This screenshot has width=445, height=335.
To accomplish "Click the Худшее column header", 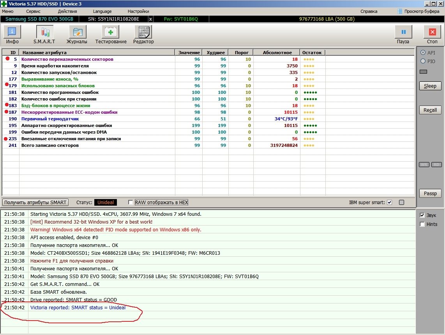I will click(x=215, y=53).
